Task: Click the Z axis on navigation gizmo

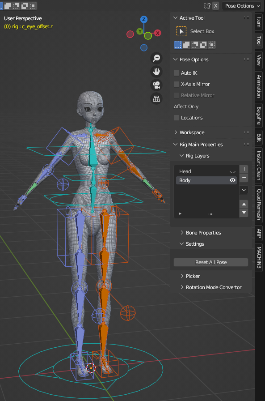Action: point(144,19)
